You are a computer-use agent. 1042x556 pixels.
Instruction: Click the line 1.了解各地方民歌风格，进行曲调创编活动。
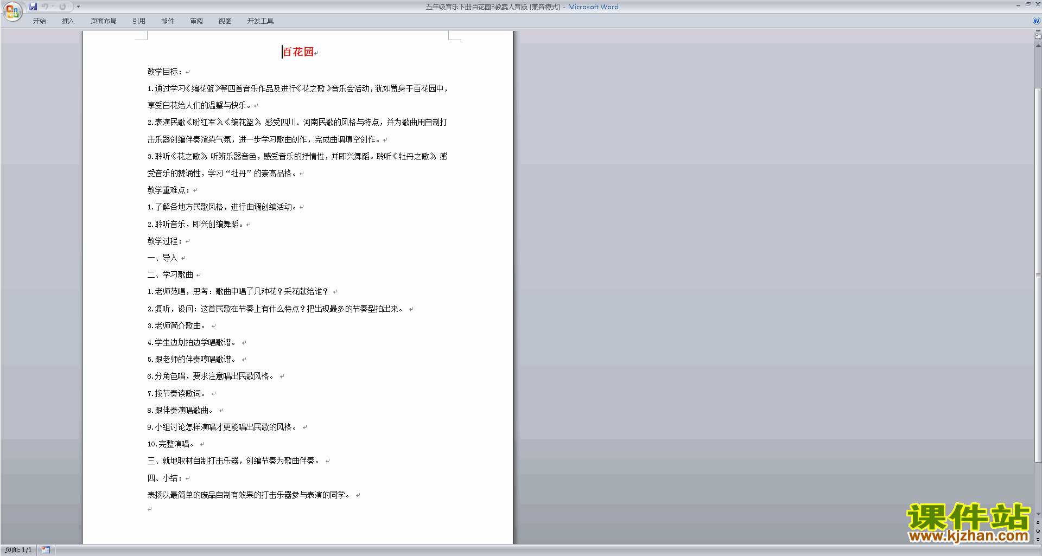tap(223, 207)
